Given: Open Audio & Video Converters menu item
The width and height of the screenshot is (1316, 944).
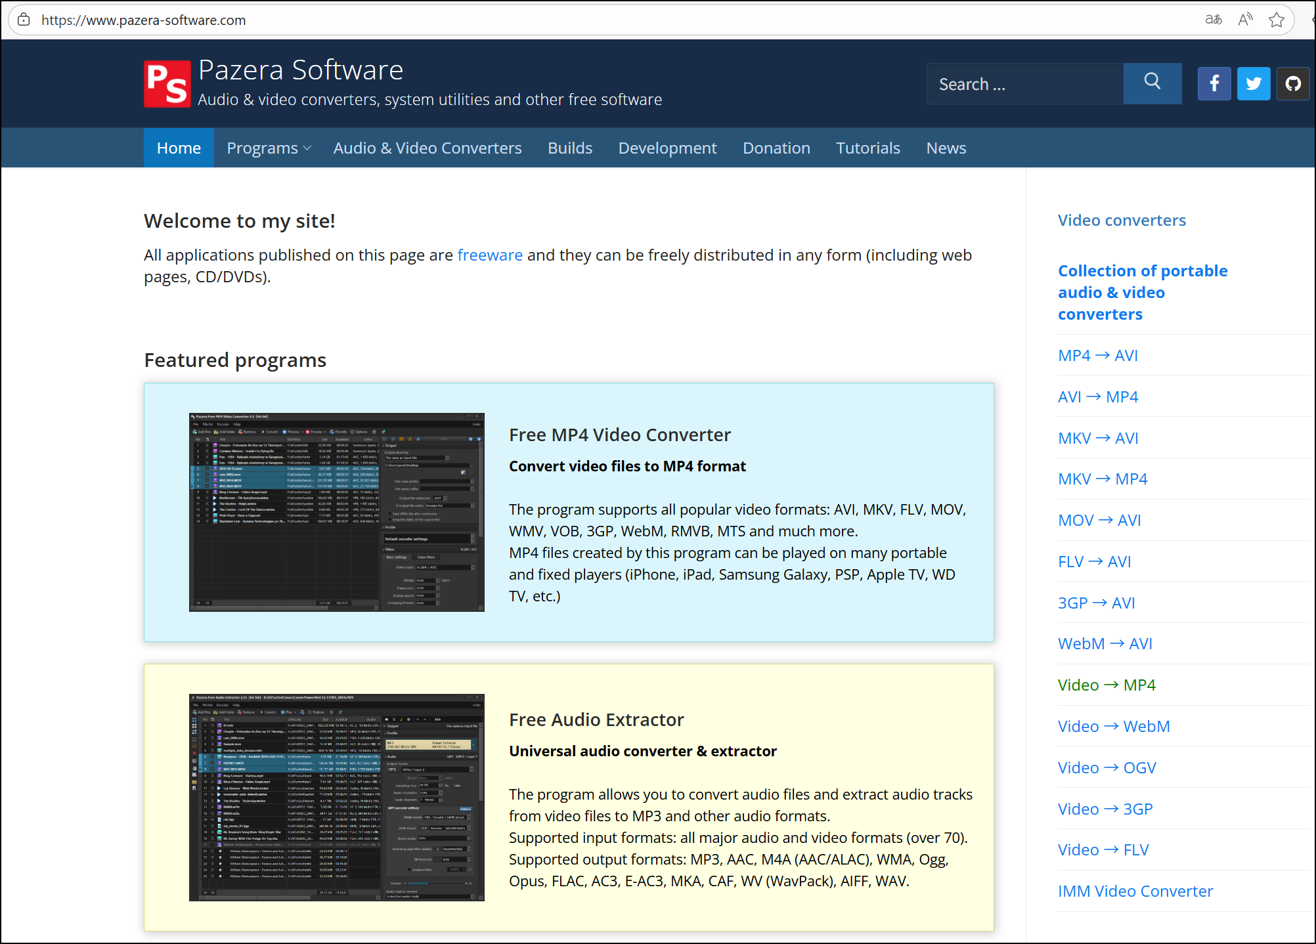Looking at the screenshot, I should (x=427, y=148).
